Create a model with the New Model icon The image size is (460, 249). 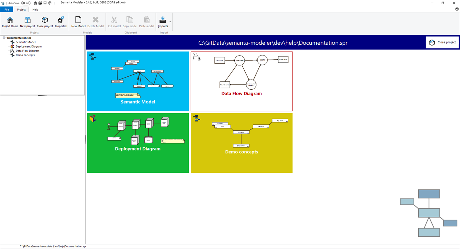tap(78, 22)
